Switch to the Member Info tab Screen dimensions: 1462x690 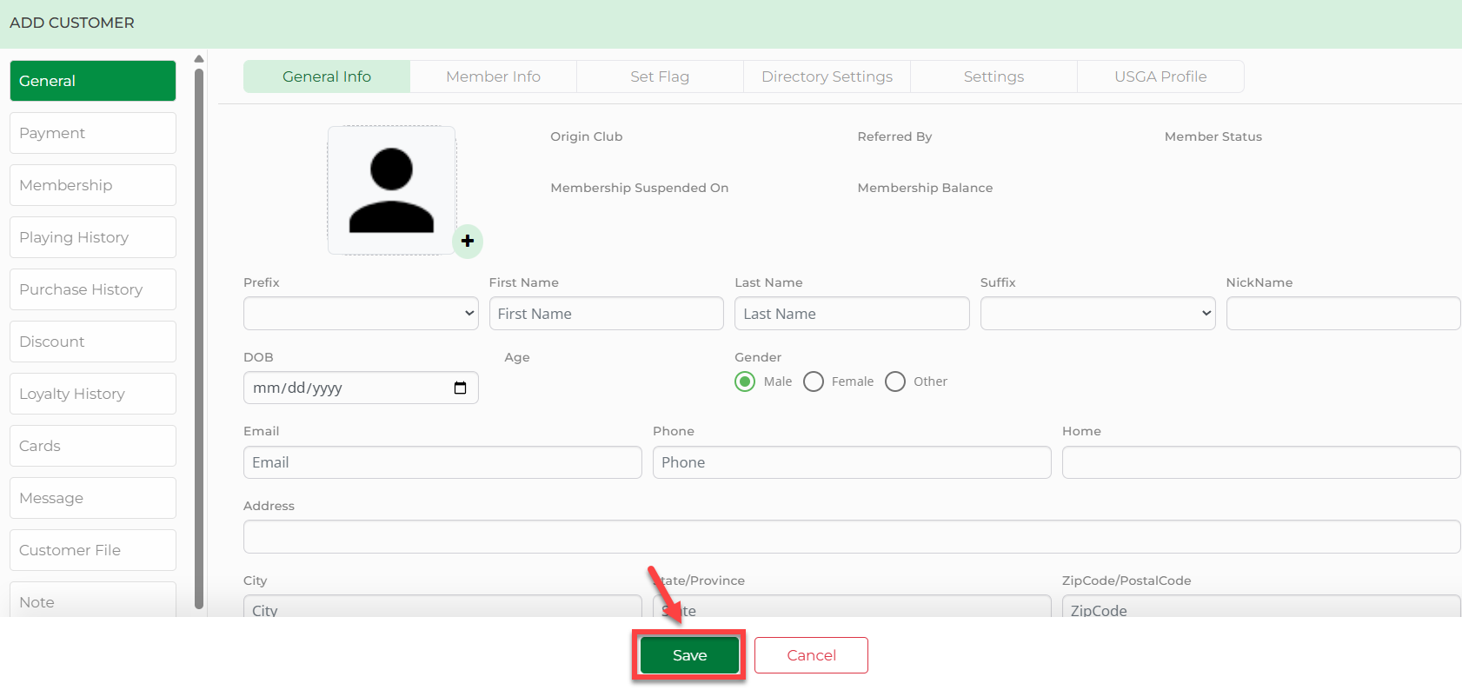[x=493, y=76]
